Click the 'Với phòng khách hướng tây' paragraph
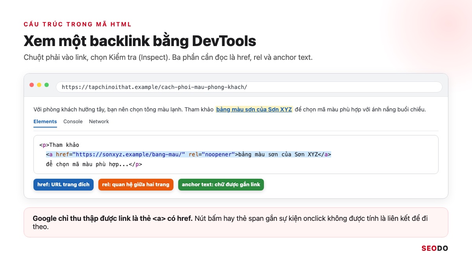The image size is (472, 261). click(230, 109)
